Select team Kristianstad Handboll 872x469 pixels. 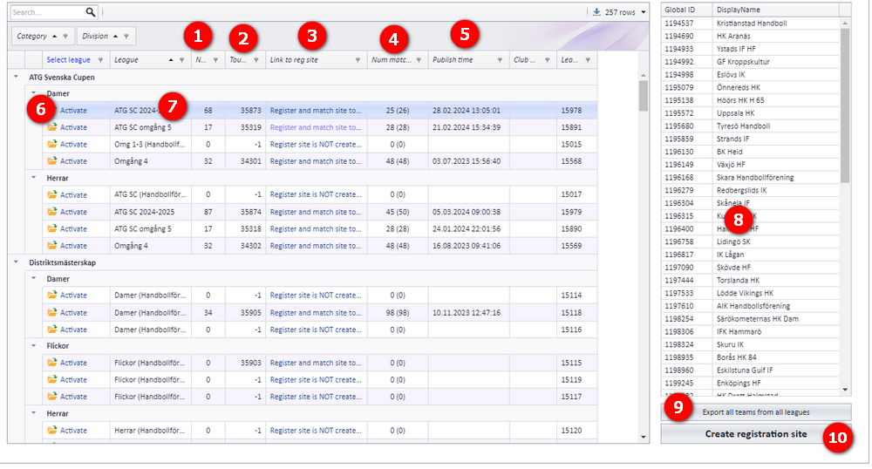click(x=752, y=24)
